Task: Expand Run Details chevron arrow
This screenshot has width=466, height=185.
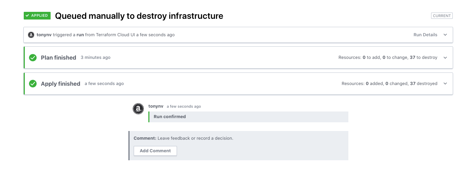Action: point(445,35)
